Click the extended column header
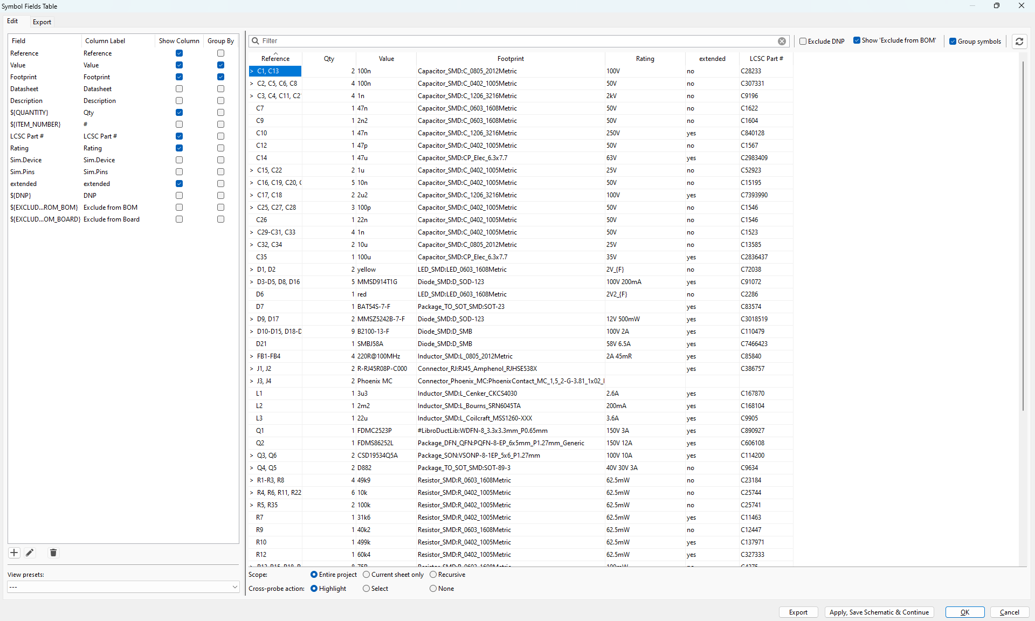Image resolution: width=1035 pixels, height=621 pixels. [712, 59]
